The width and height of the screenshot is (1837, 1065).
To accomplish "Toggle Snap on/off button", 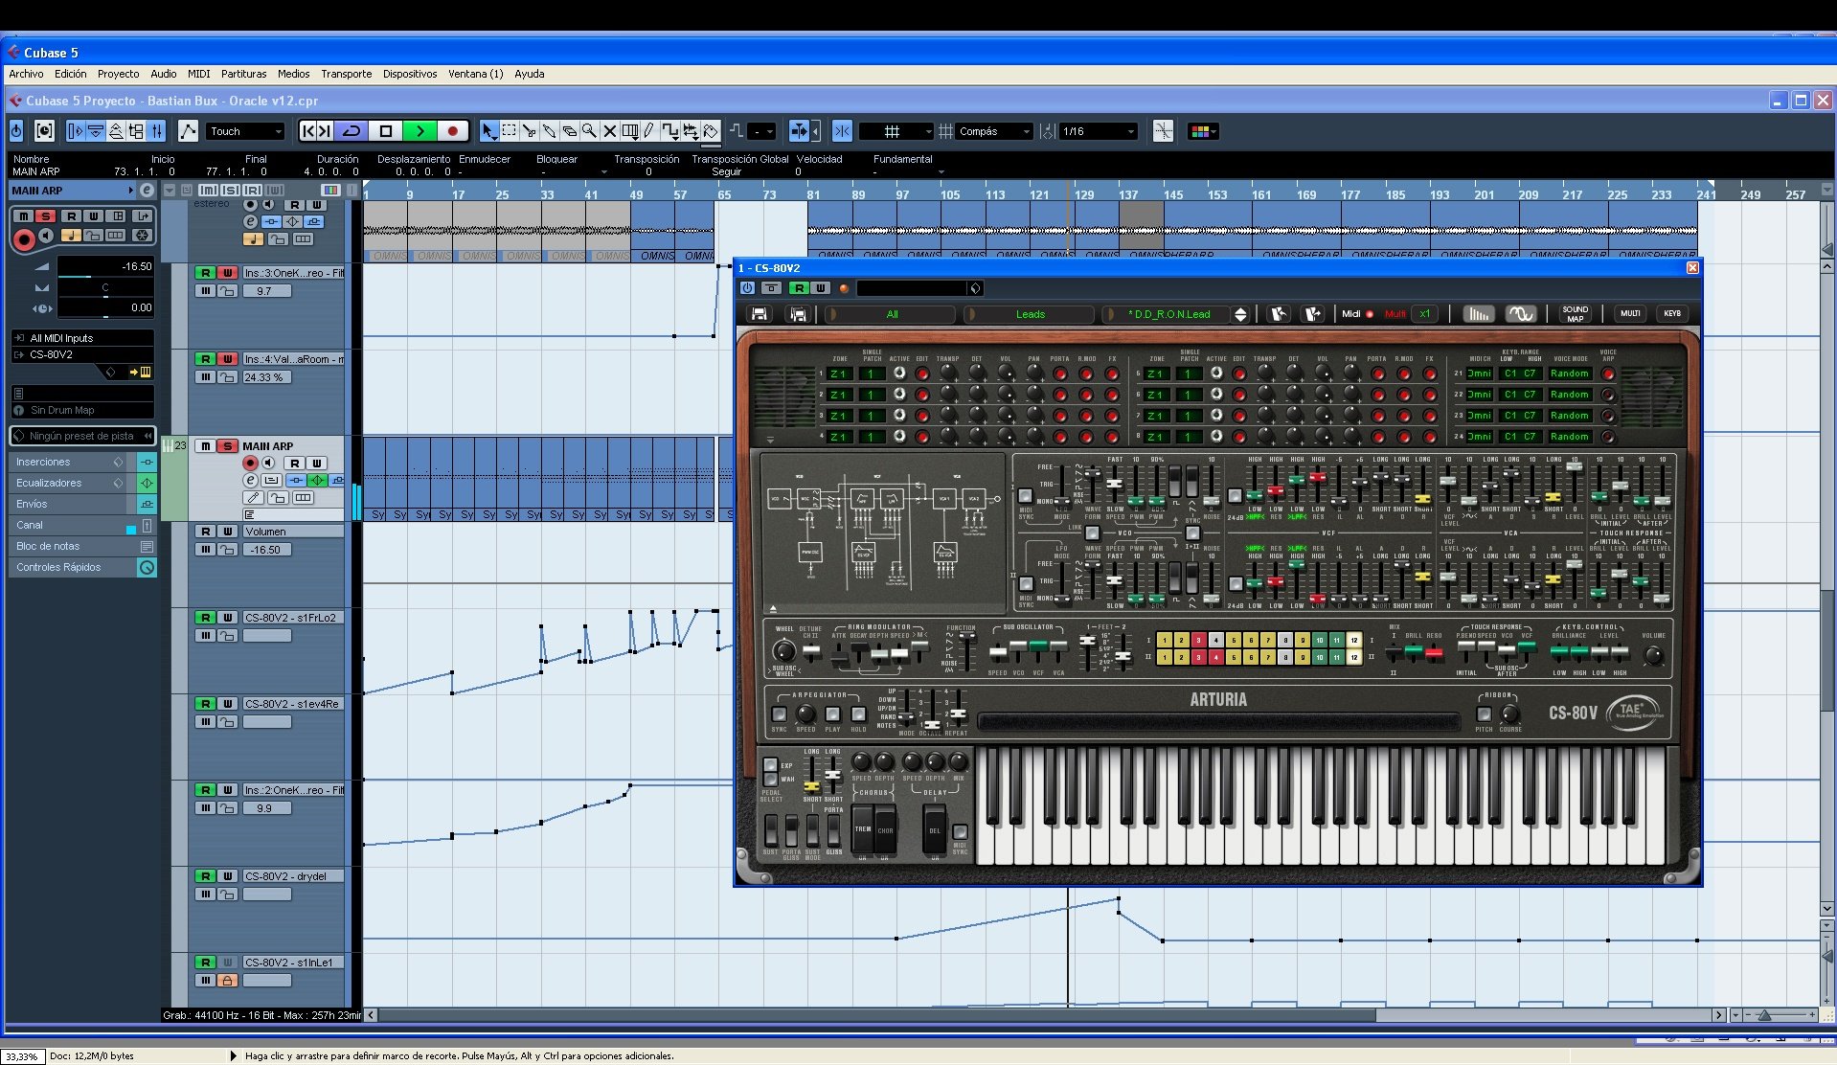I will tap(842, 131).
